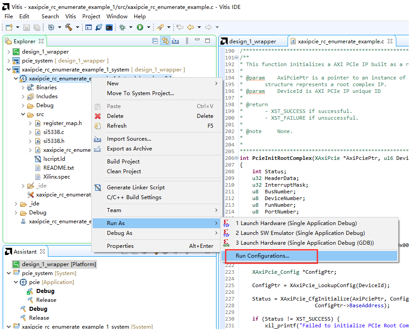
Task: Select register_map.h file in Explorer
Action: coord(63,123)
